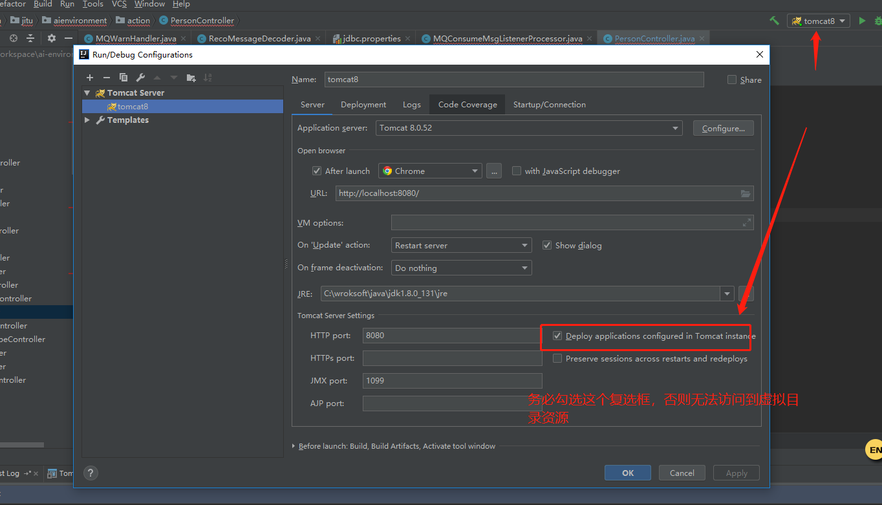882x505 pixels.
Task: Click the Configure... button
Action: (x=723, y=128)
